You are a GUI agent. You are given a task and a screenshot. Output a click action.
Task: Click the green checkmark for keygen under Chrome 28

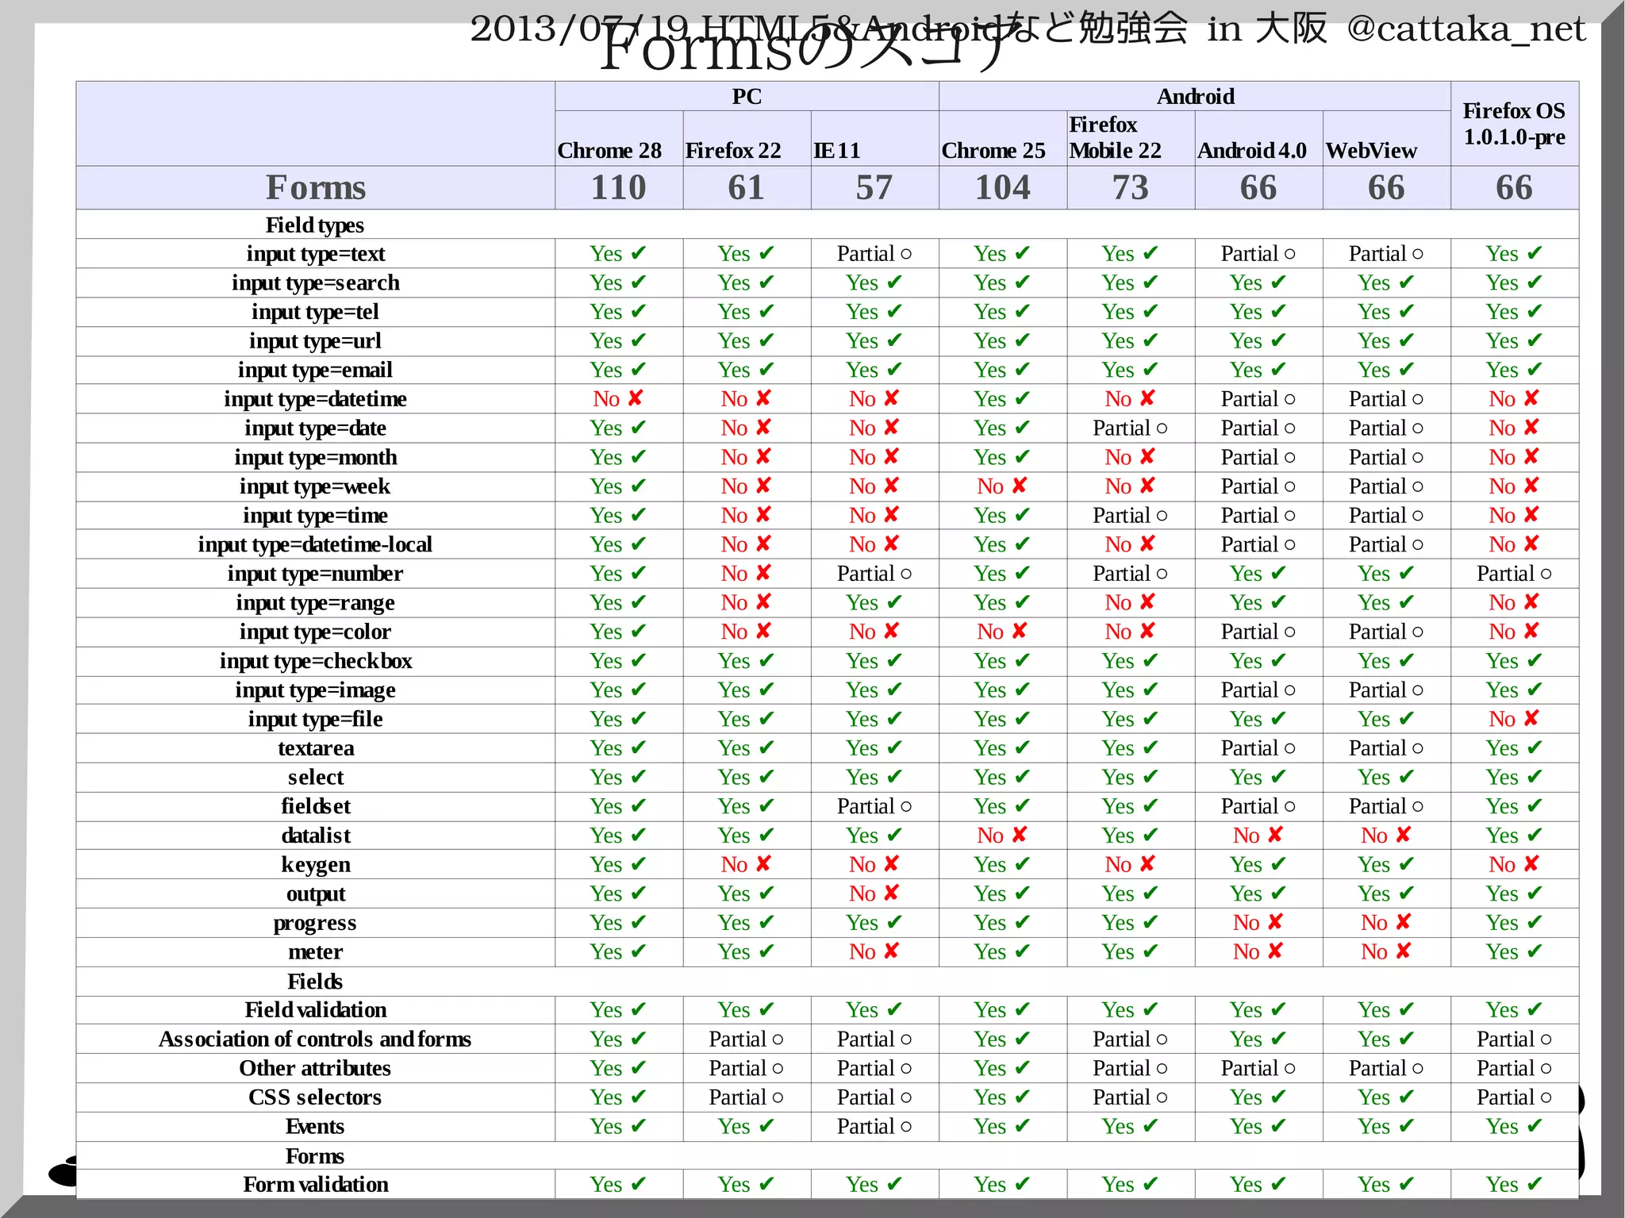[639, 864]
